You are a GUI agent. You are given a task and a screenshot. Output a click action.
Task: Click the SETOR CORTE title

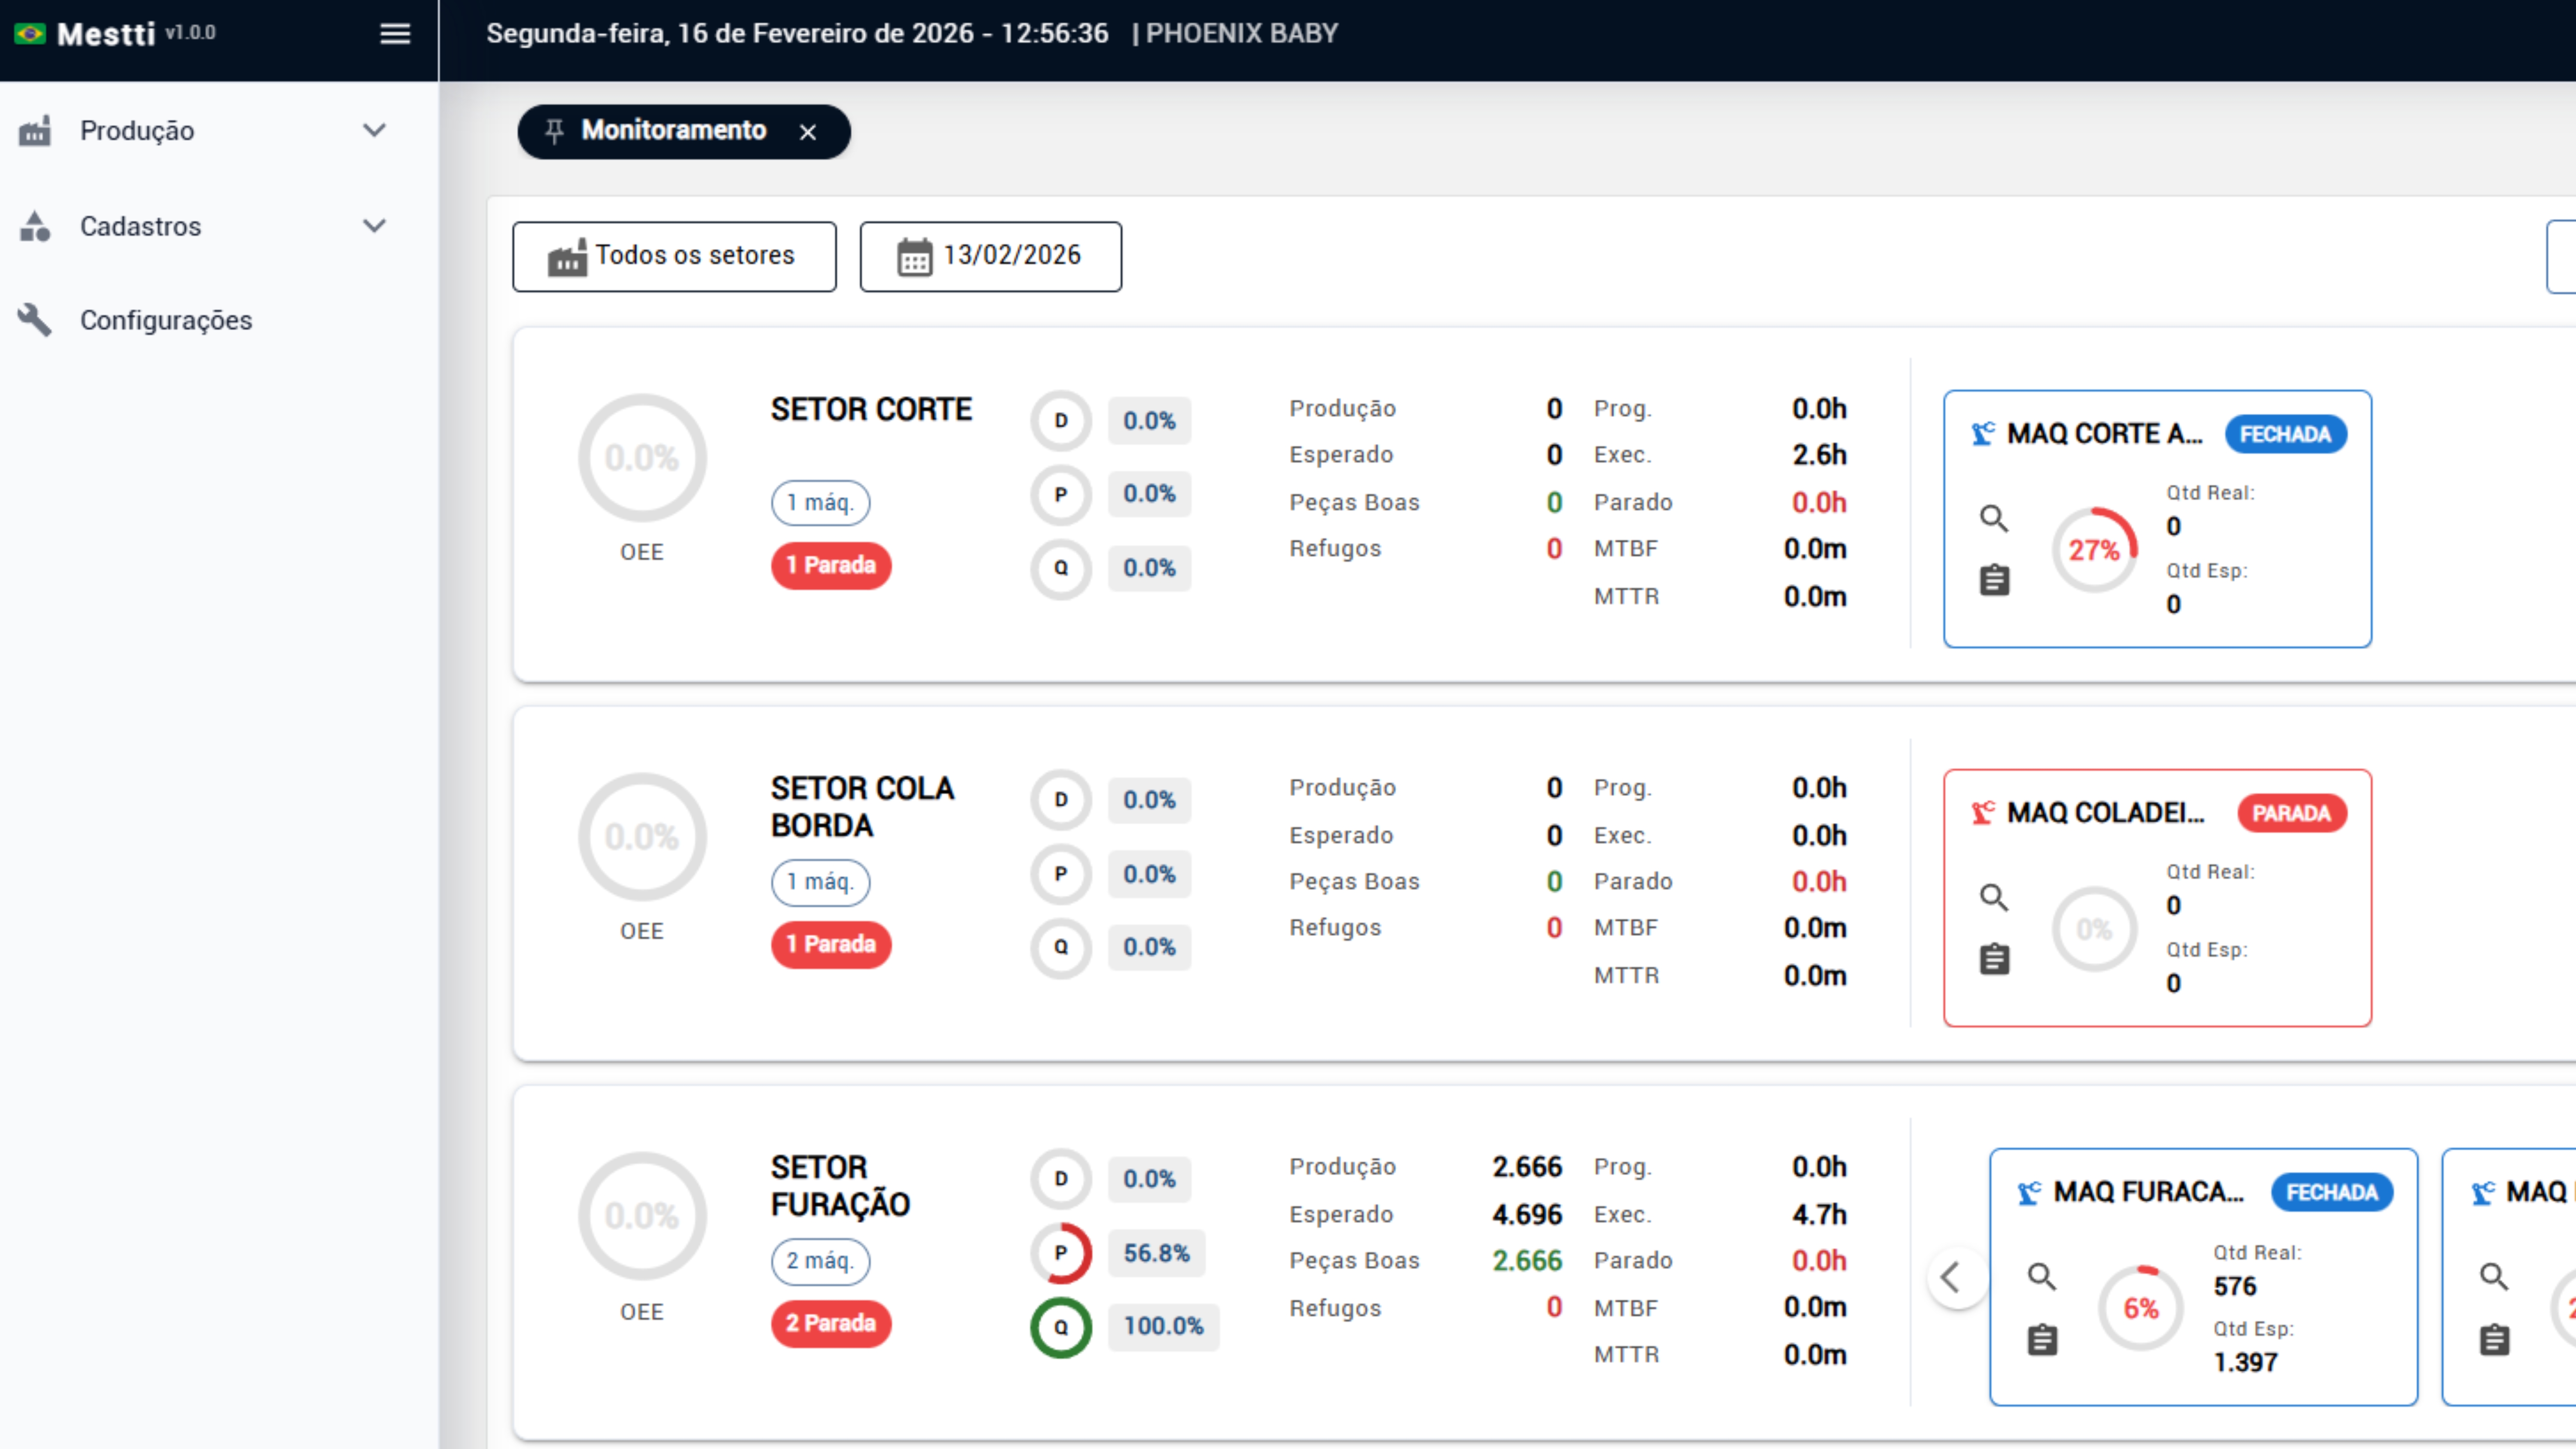(x=871, y=410)
